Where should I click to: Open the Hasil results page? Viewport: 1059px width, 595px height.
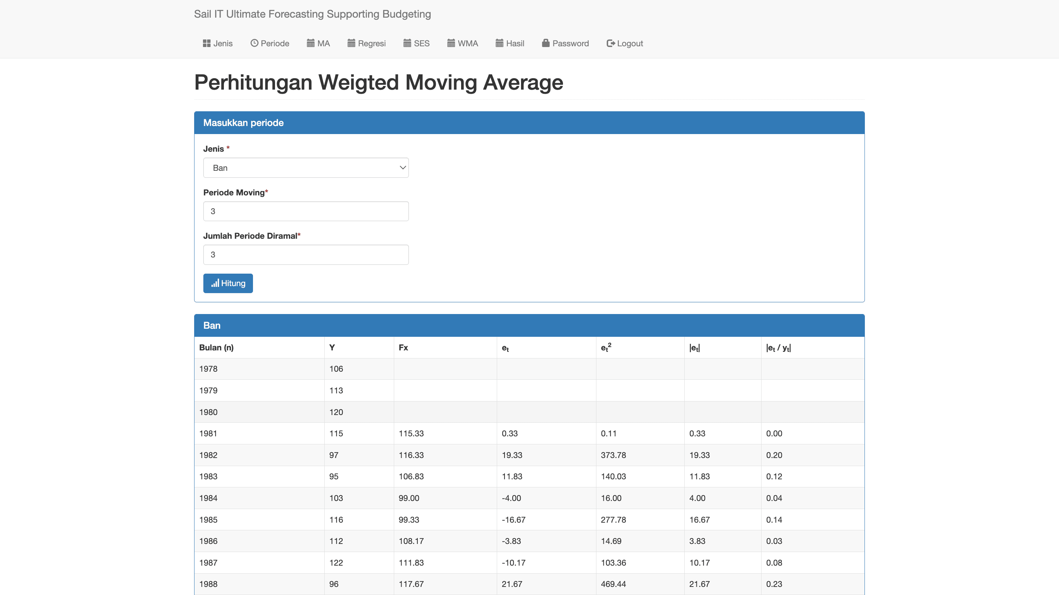(x=510, y=44)
